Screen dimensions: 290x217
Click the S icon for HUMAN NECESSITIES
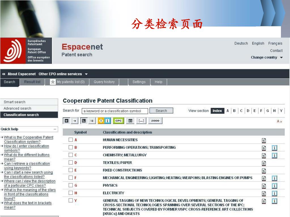[264, 141]
